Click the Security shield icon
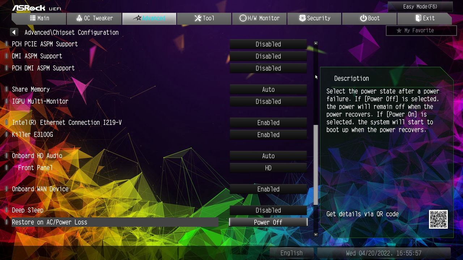 coord(302,18)
